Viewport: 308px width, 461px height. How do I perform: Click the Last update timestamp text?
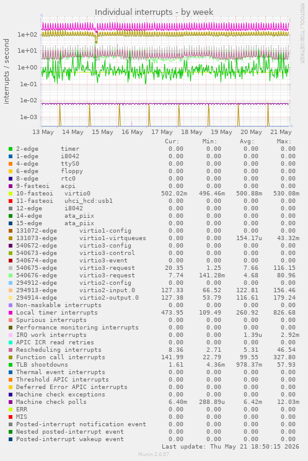point(231,447)
